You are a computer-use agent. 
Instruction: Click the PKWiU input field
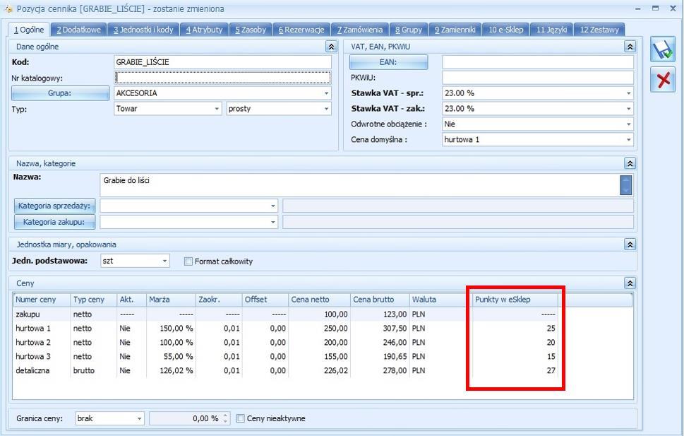pyautogui.click(x=537, y=78)
